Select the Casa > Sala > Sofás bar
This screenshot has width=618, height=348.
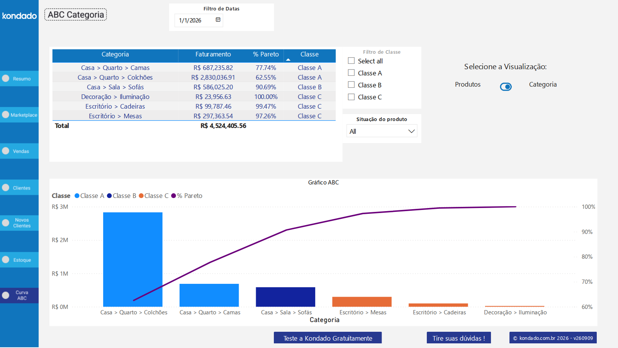tap(285, 297)
